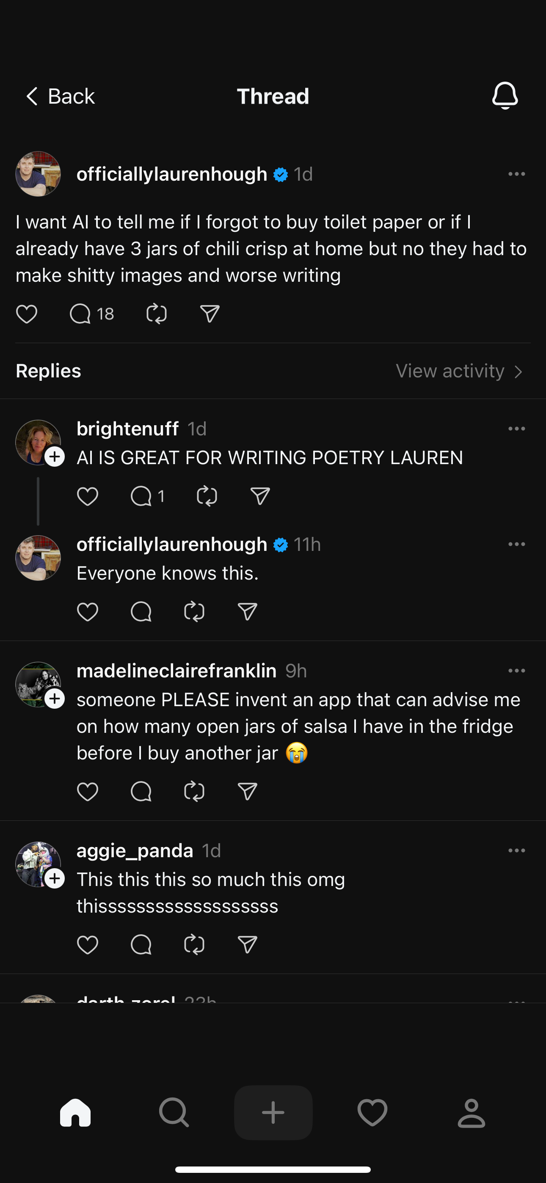Go to Home tab in bottom bar

75,1113
